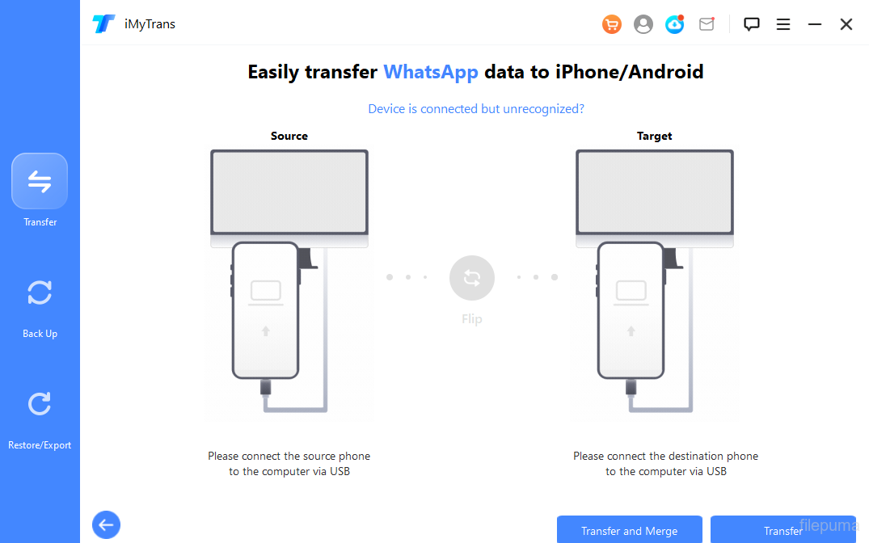Viewport: 869px width, 543px height.
Task: Select the Restore/Export tab
Action: point(40,414)
